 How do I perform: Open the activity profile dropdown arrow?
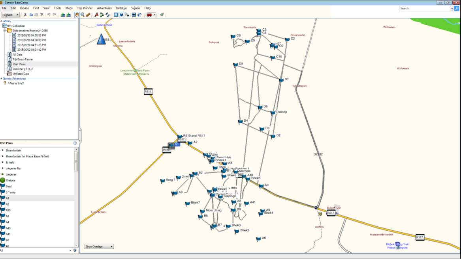click(154, 15)
